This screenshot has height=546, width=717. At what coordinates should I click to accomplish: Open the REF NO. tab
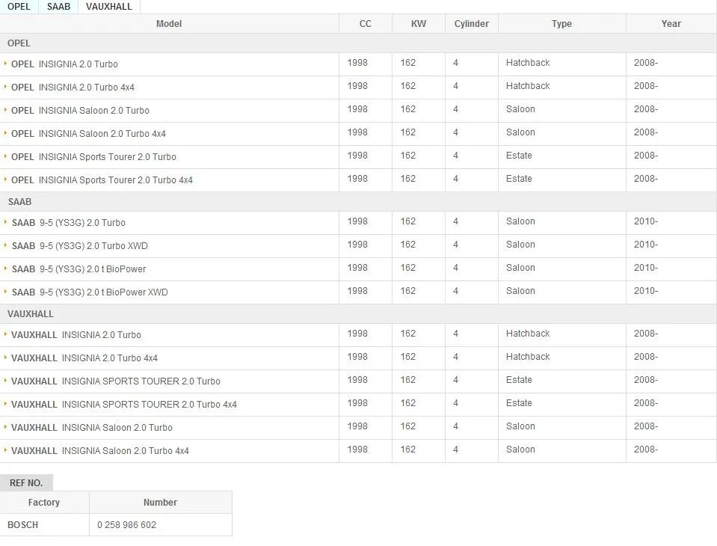[x=26, y=483]
